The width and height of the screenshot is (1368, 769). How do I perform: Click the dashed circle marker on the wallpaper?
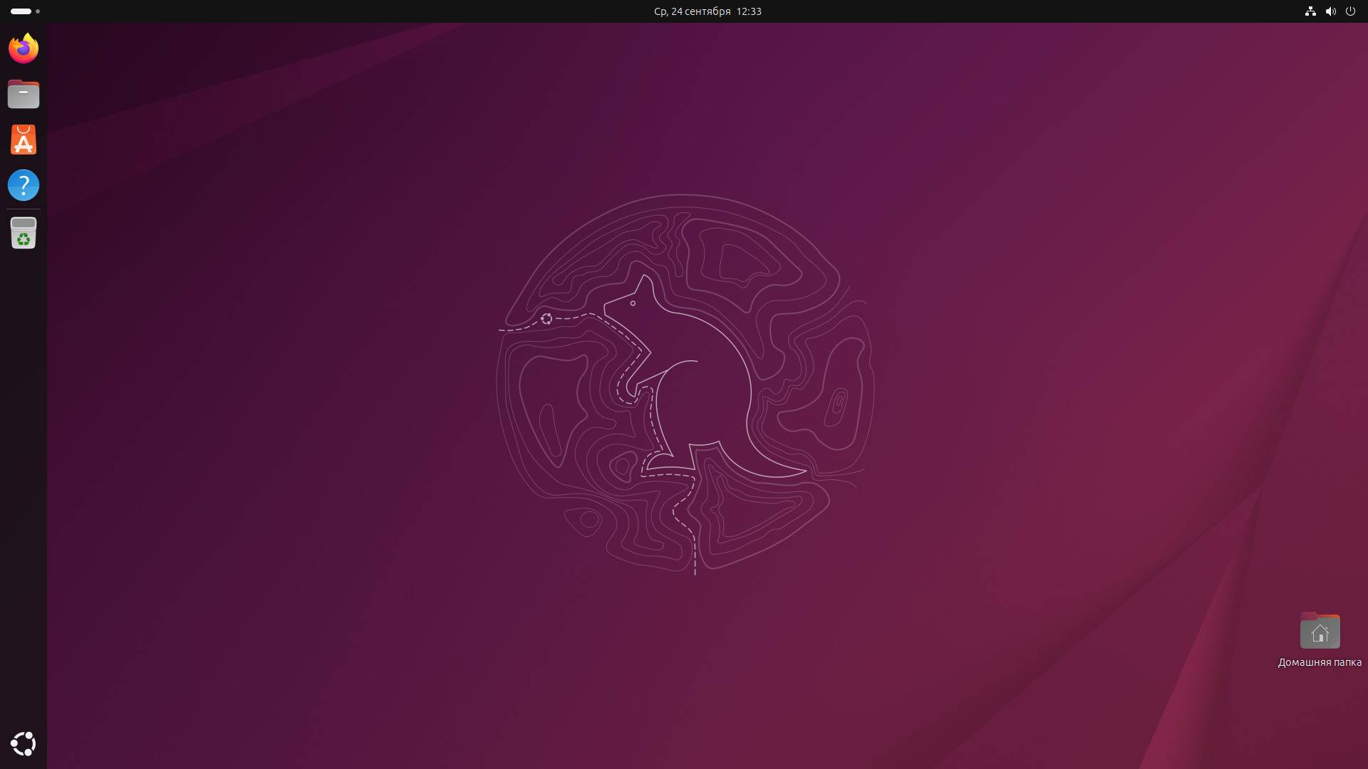(546, 318)
